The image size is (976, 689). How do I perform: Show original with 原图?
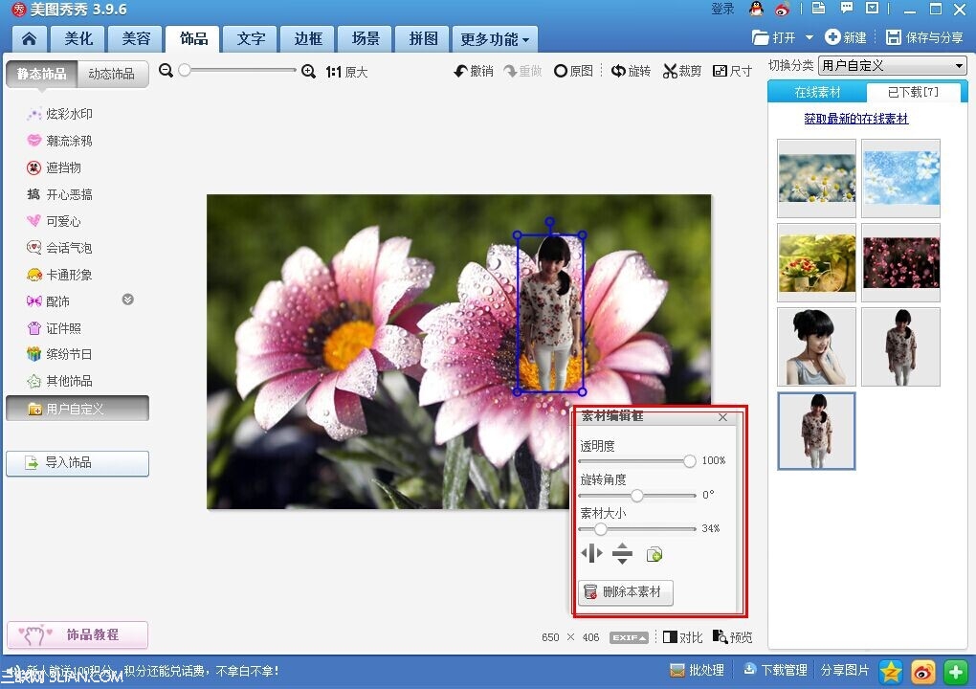coord(573,71)
